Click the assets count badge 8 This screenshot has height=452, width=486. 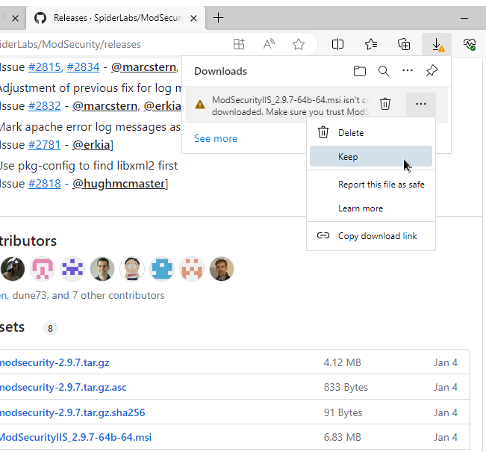[x=50, y=328]
